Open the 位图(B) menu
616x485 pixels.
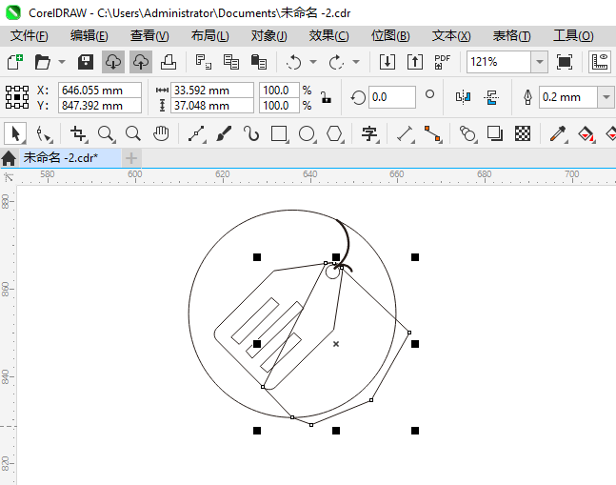[390, 36]
